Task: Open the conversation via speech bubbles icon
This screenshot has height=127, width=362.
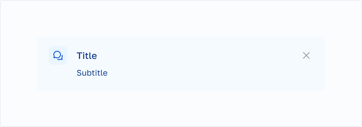Action: pos(58,55)
